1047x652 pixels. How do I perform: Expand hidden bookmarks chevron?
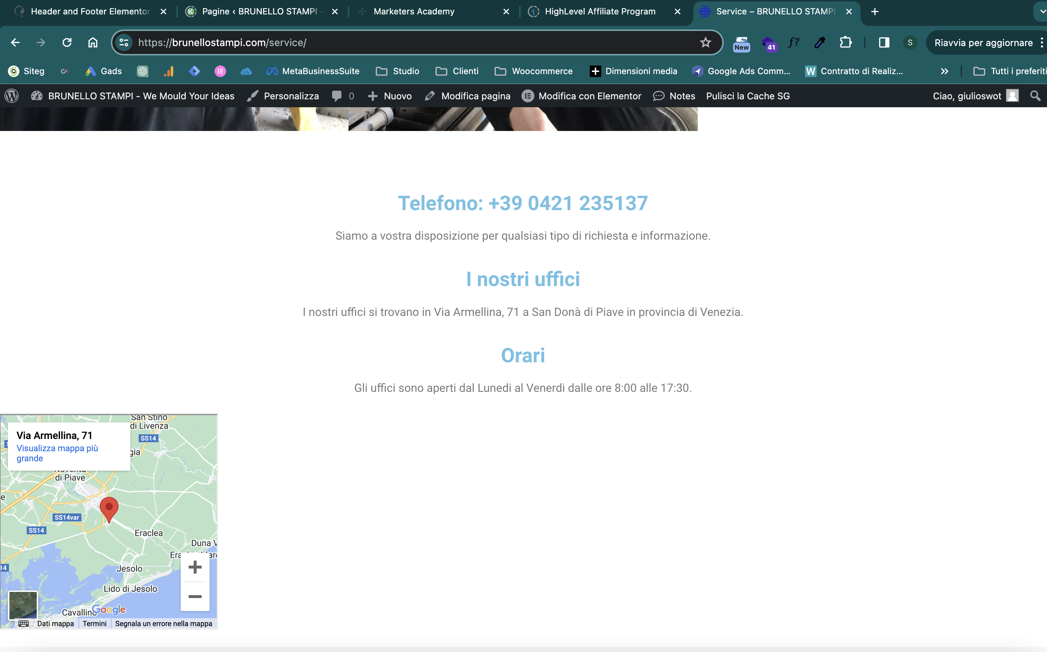(944, 71)
